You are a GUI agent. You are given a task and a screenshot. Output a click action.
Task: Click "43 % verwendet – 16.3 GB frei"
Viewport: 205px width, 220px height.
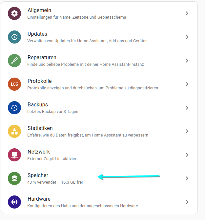pyautogui.click(x=55, y=182)
